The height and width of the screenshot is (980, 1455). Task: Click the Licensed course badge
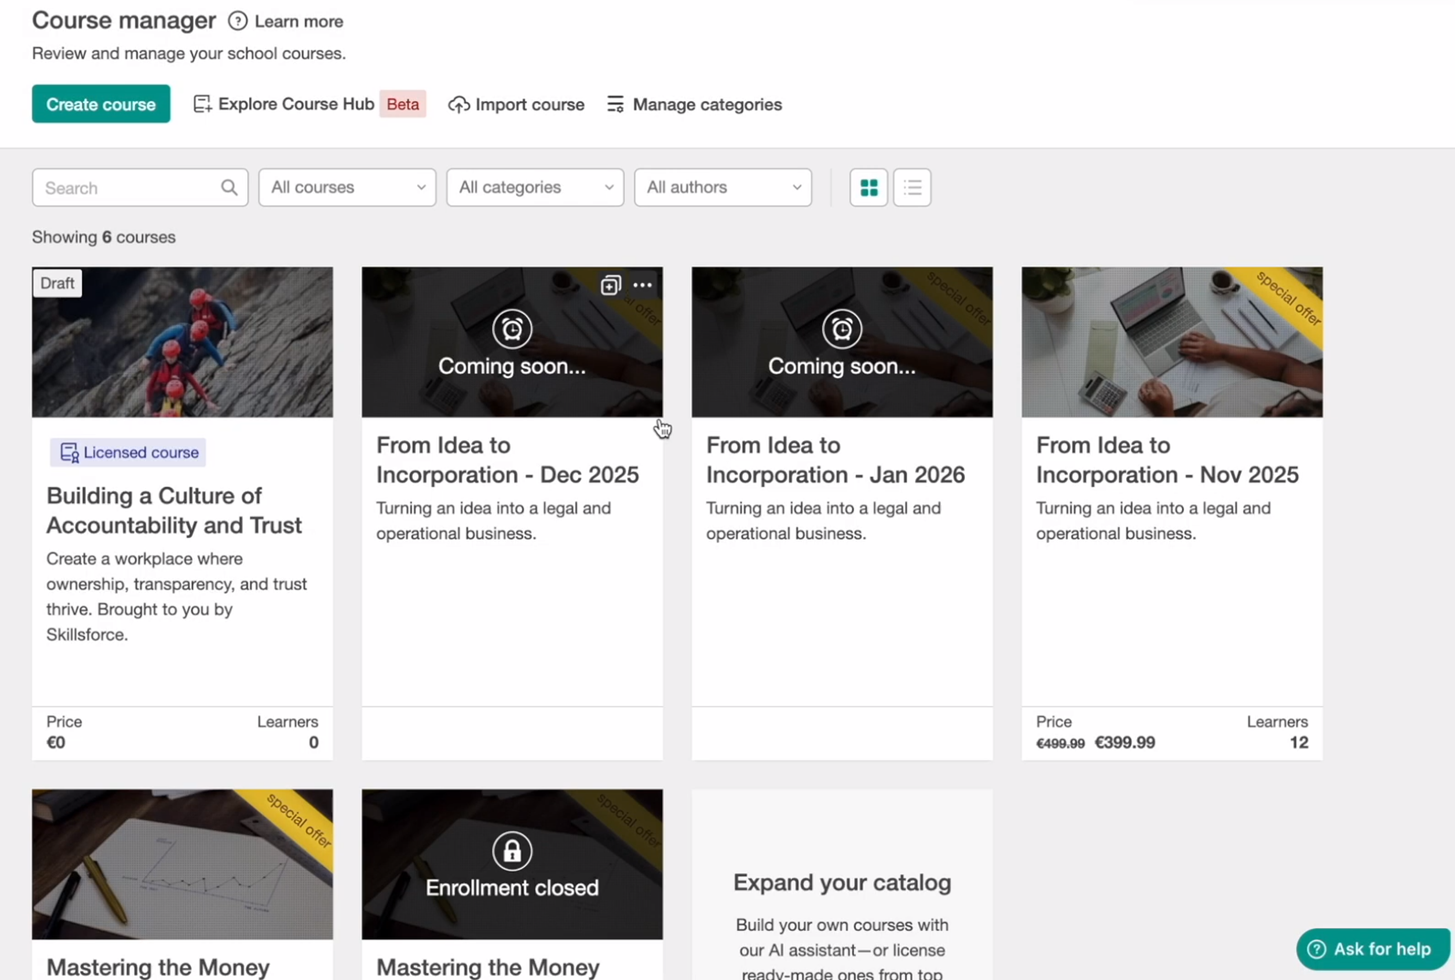coord(128,452)
